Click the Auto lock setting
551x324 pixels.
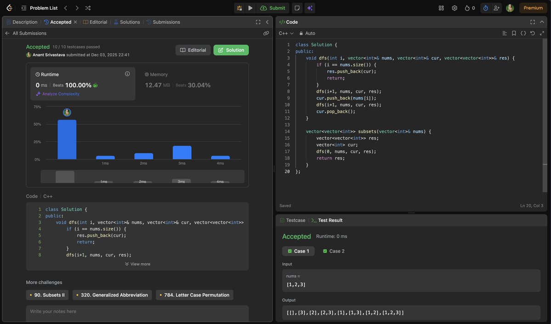tap(307, 33)
